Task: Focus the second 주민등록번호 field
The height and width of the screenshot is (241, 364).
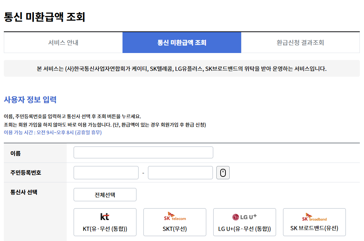Action: pyautogui.click(x=180, y=173)
